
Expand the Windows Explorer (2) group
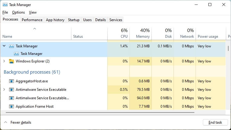(4, 61)
